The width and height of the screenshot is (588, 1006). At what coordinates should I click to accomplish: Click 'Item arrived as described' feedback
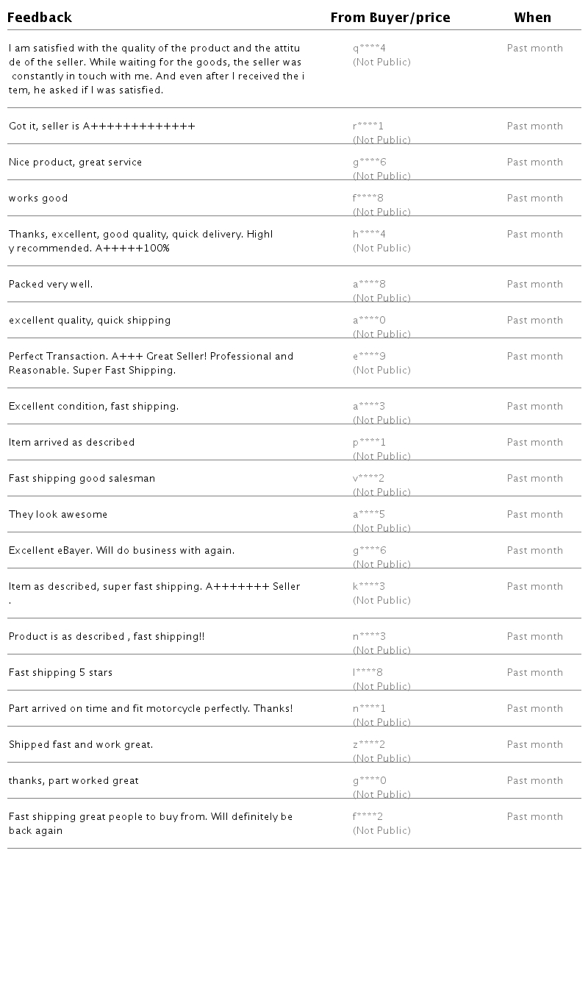point(71,443)
